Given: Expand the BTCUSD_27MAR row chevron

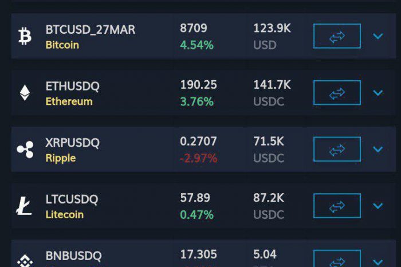Looking at the screenshot, I should [x=378, y=36].
